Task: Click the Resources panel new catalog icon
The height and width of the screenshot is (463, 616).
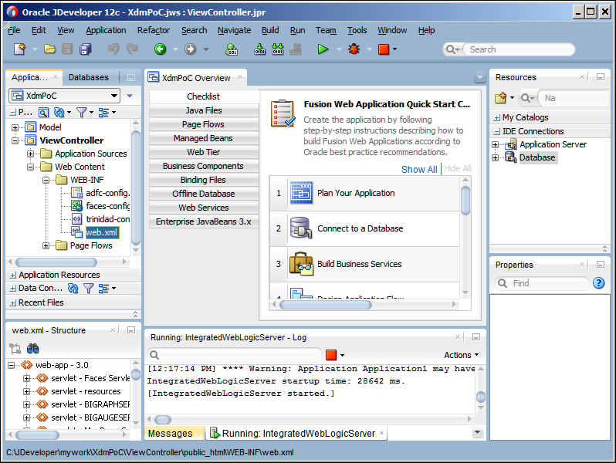Action: (x=500, y=98)
